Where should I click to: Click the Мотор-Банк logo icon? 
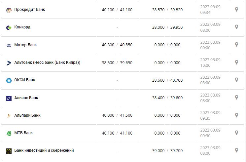[x=9, y=45]
